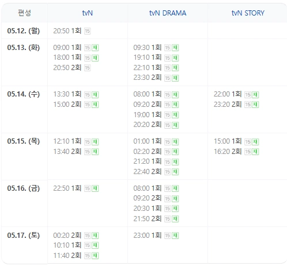Viewport: 287px width, 266px height.
Task: Select the tvN DRAMA 20:30 1회 entry
Action: click(x=156, y=209)
